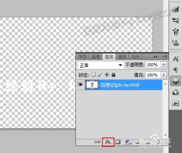Toggle lock image pixels brush icon

point(100,75)
